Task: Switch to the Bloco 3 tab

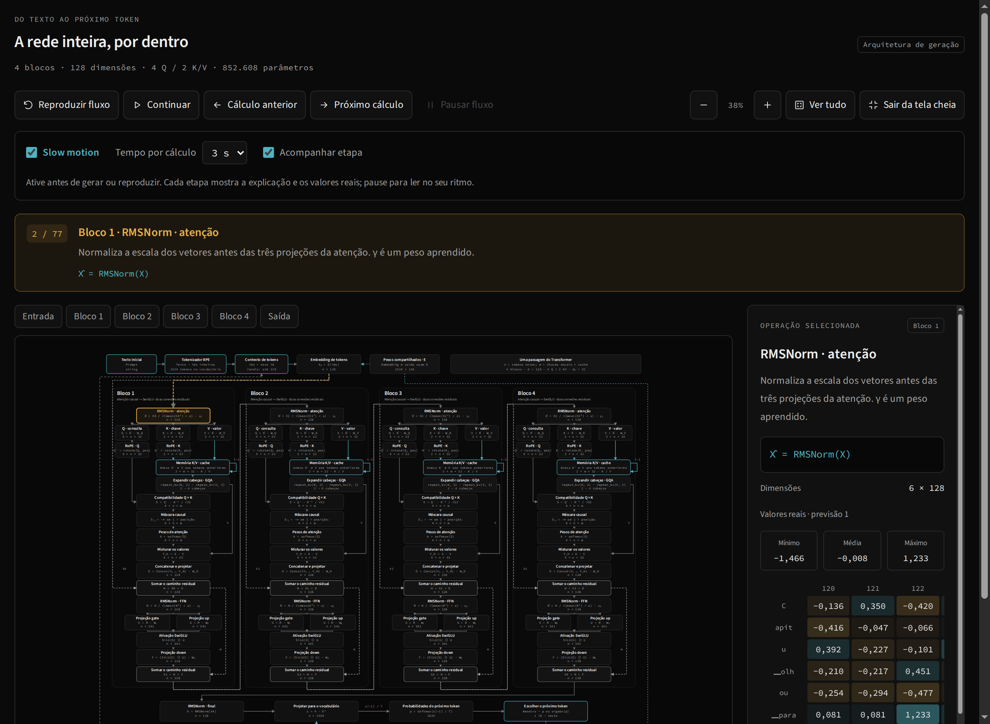Action: 186,316
